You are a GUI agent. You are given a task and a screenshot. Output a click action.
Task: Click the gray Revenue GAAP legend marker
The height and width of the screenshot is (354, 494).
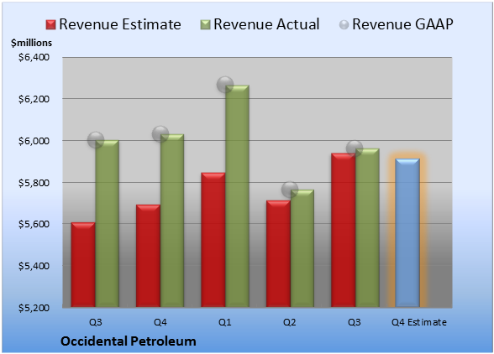[x=344, y=25]
